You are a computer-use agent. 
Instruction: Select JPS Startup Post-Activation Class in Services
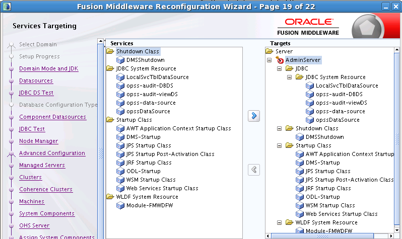point(170,154)
